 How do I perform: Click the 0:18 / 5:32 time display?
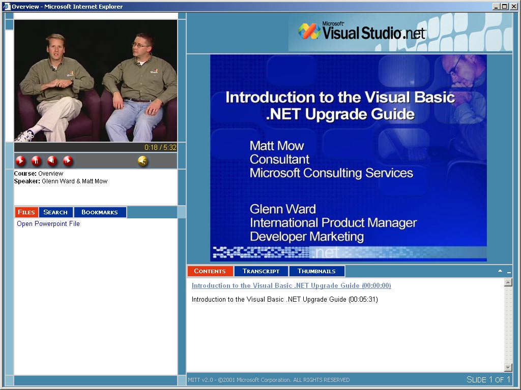click(x=160, y=147)
